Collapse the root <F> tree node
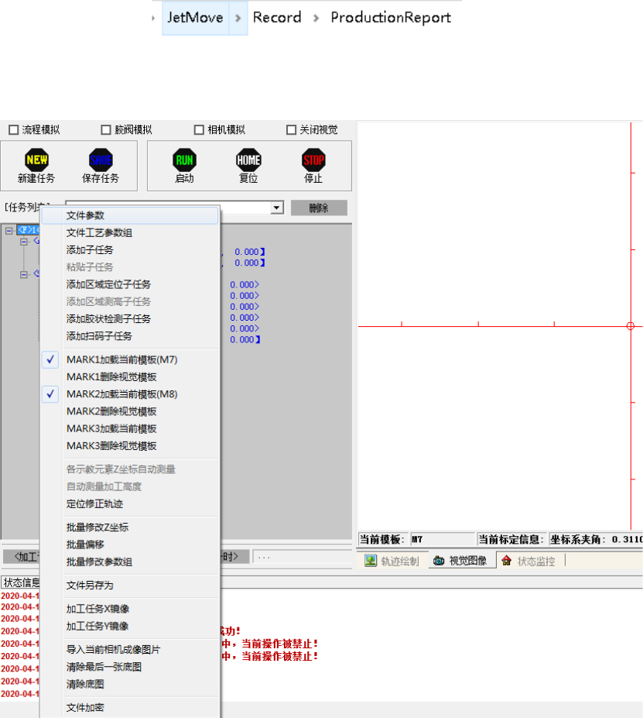Viewport: 643px width, 718px height. (9, 231)
